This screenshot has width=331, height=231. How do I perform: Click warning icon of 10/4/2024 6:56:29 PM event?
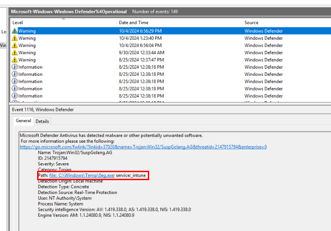[15, 31]
